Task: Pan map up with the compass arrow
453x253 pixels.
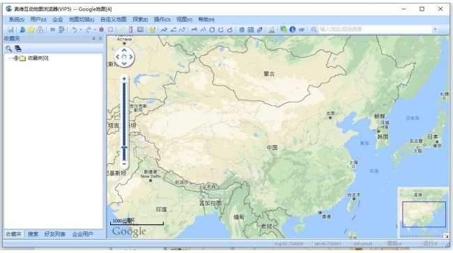Action: click(x=124, y=50)
